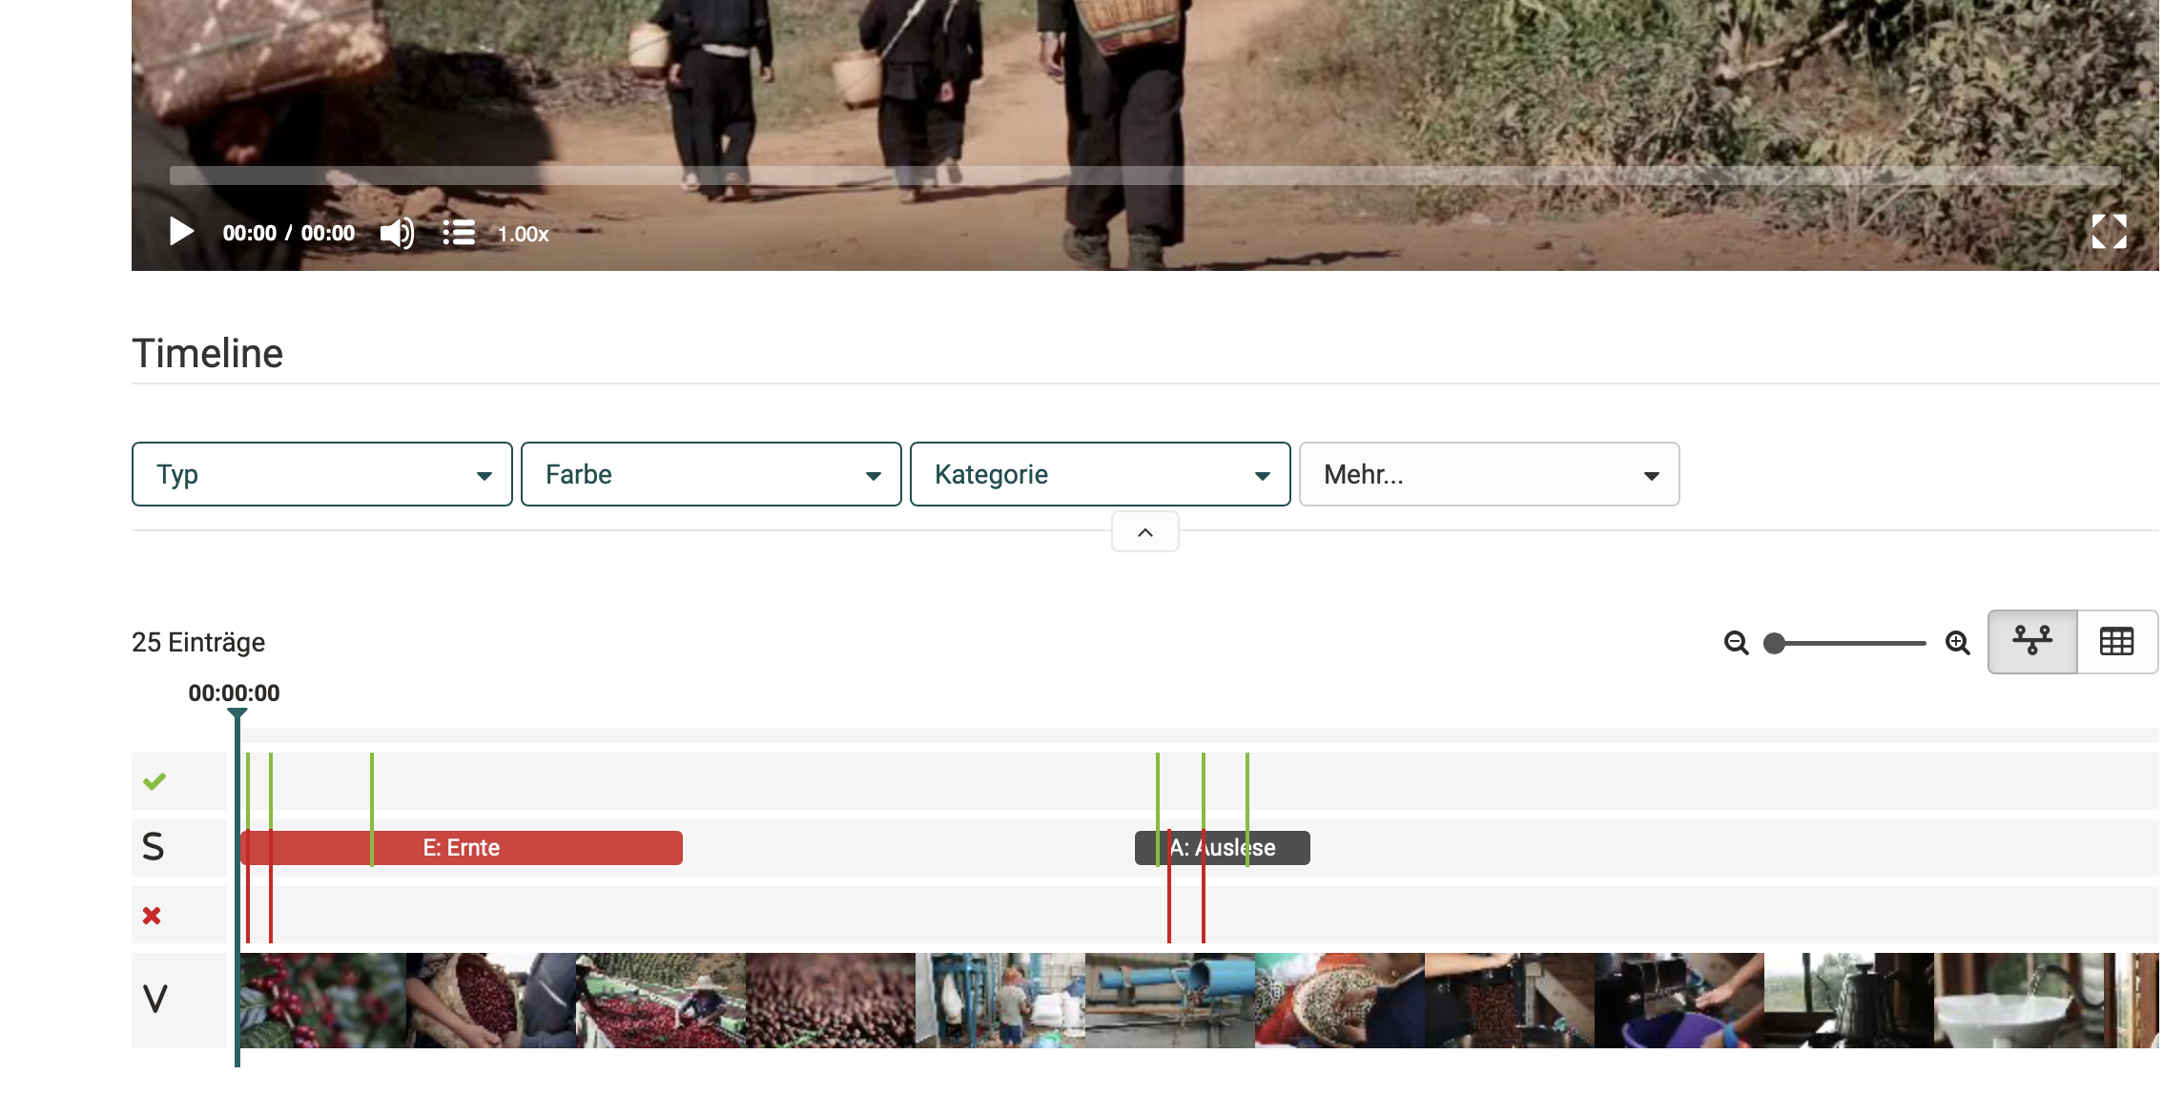Switch video to fullscreen
Screen dimensions: 2184x1116
[2111, 232]
